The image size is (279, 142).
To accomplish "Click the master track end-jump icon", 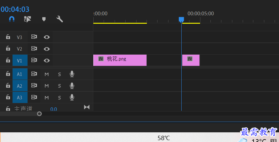I will point(87,107).
